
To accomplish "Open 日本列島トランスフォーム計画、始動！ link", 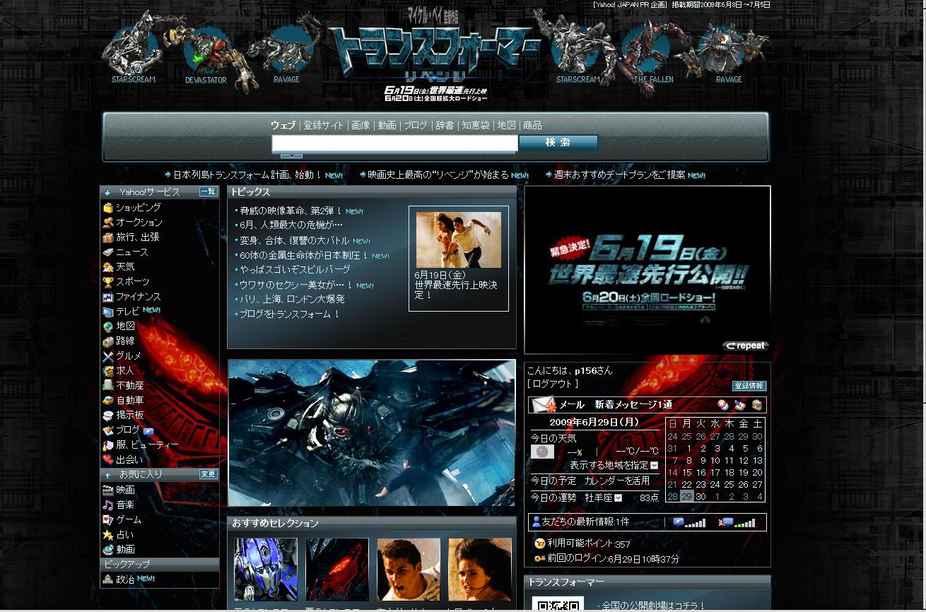I will (x=248, y=175).
